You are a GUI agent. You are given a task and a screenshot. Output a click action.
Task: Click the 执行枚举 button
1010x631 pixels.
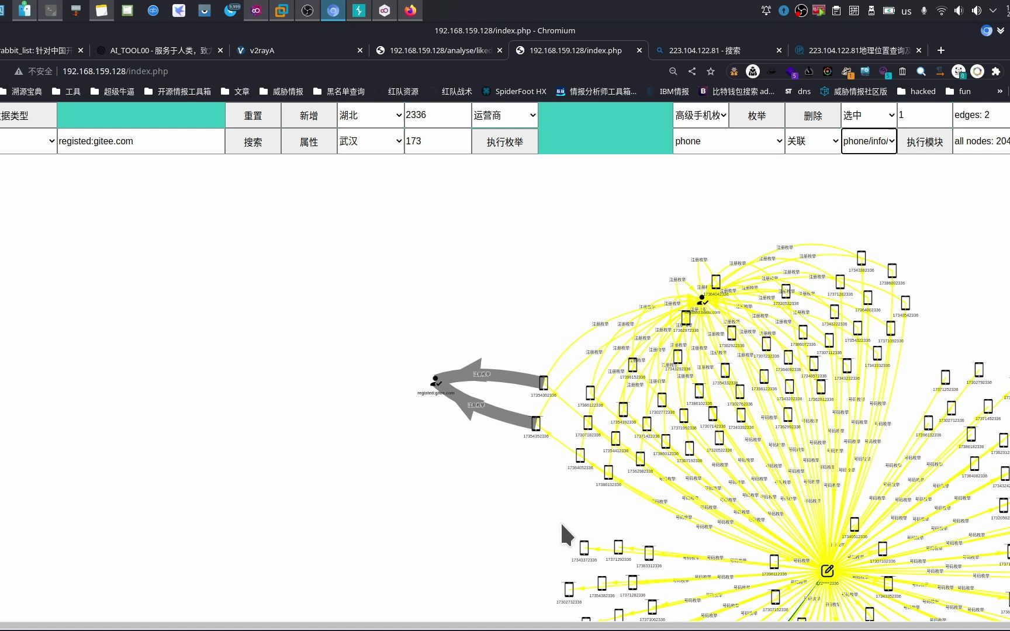(x=504, y=142)
